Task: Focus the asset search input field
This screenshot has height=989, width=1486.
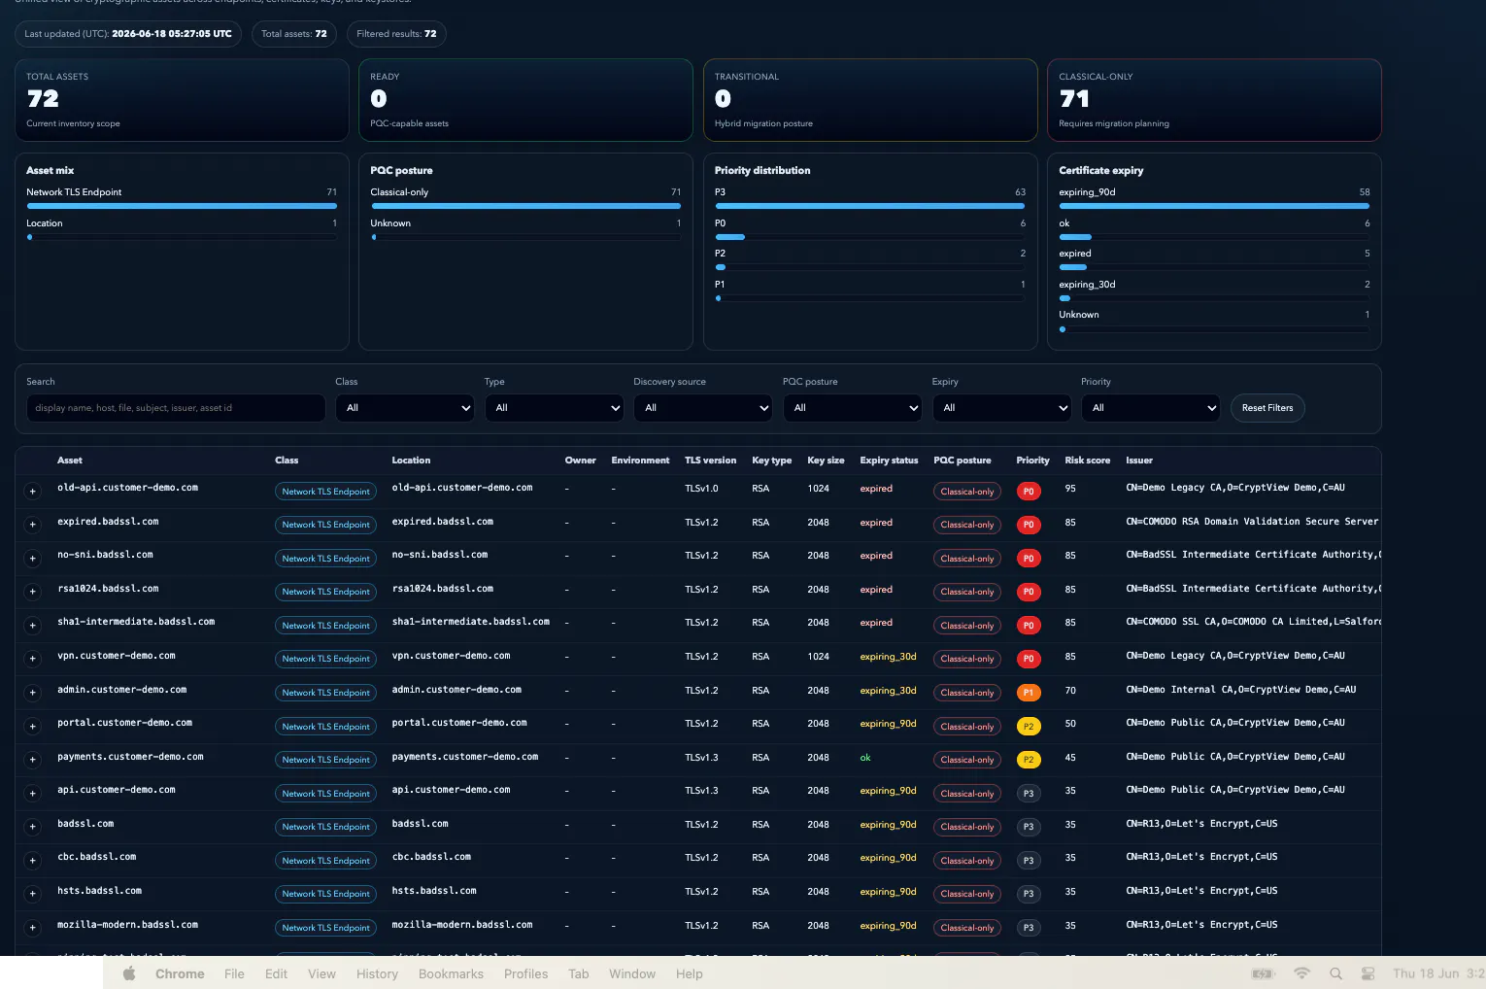Action: 176,408
